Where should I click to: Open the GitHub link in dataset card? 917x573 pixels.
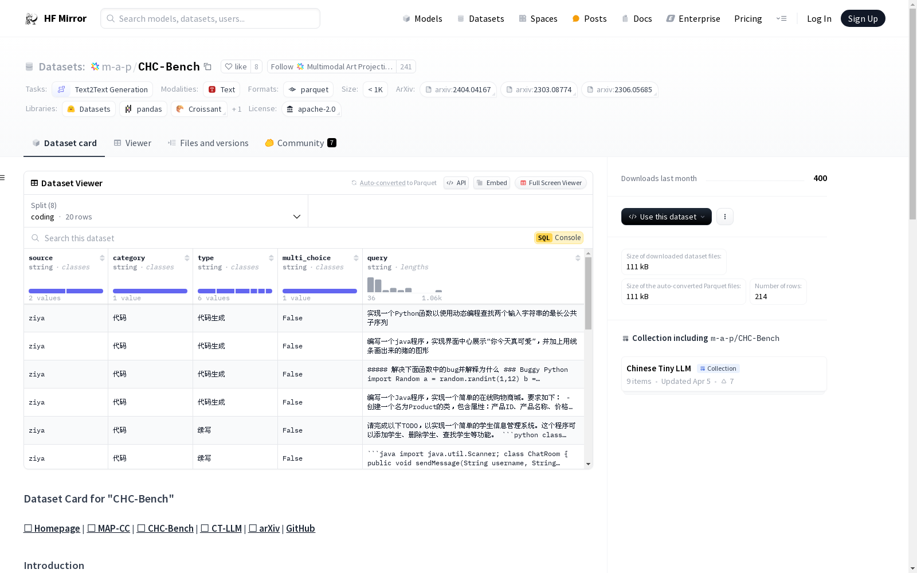[x=300, y=528]
